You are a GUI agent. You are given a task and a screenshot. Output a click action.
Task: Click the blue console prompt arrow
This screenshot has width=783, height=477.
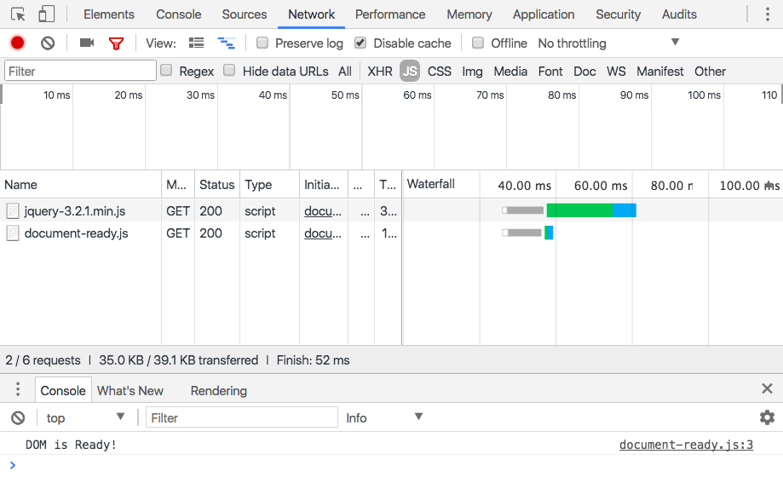click(x=13, y=466)
